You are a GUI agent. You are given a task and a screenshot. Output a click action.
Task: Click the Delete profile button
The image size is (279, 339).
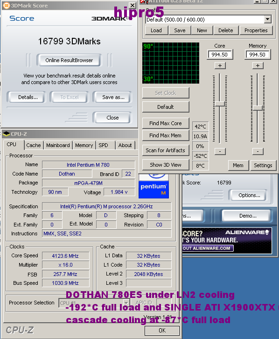pyautogui.click(x=226, y=30)
